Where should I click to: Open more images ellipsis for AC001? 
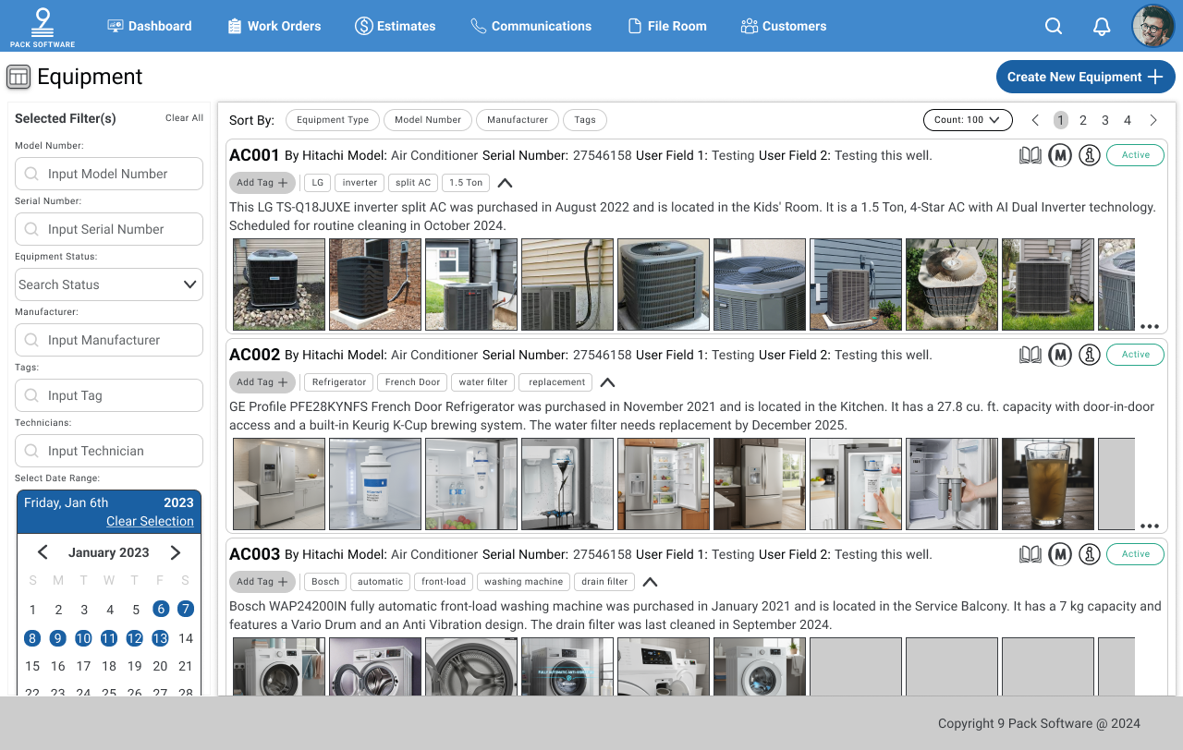(1149, 326)
